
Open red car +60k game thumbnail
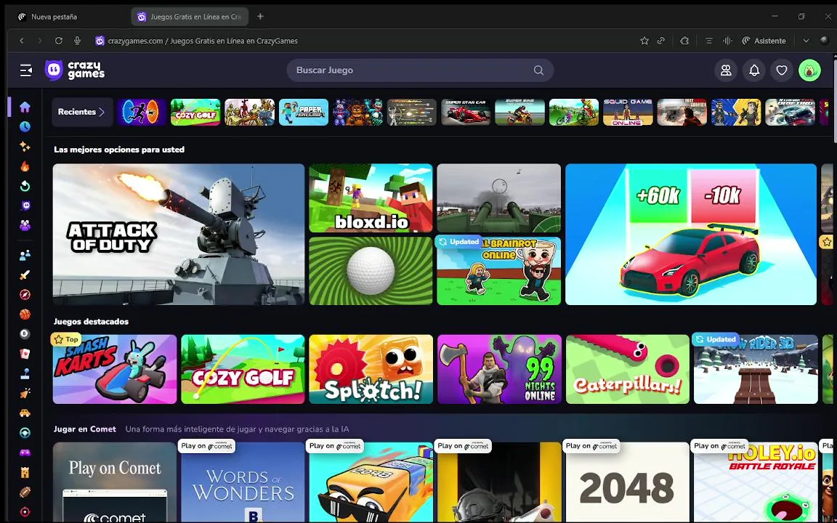click(691, 235)
